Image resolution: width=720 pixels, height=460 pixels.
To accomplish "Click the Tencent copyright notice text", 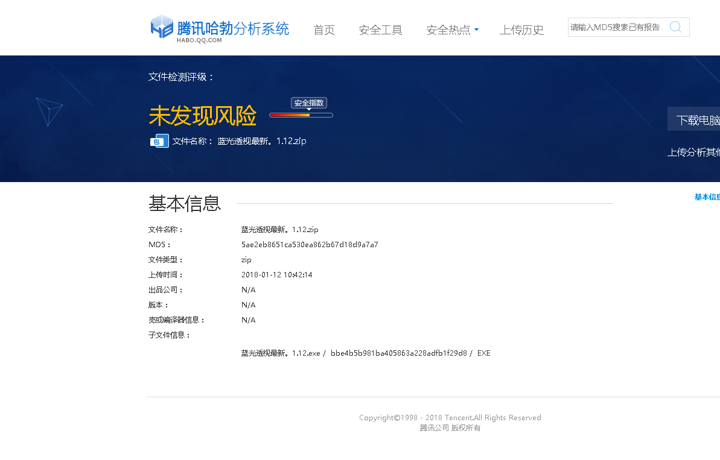I will pos(450,418).
